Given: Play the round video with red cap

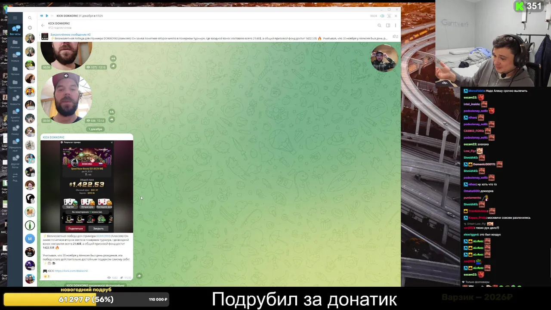Looking at the screenshot, I should pyautogui.click(x=66, y=98).
